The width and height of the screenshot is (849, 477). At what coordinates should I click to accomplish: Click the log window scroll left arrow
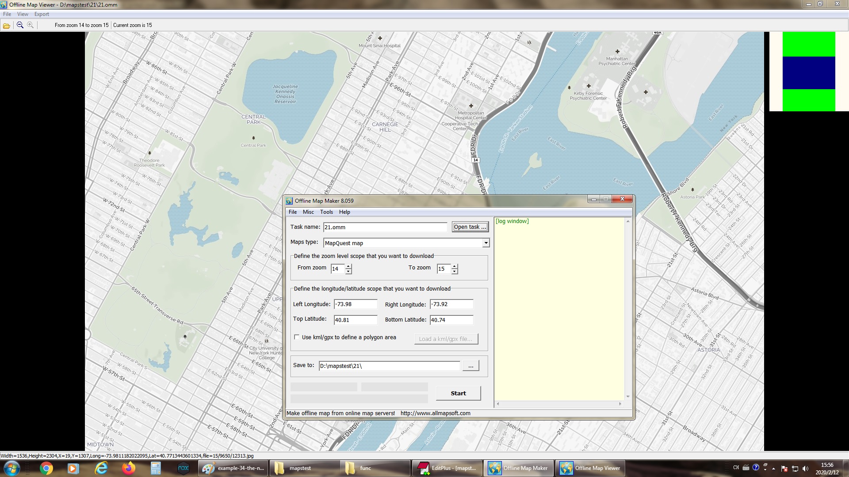pyautogui.click(x=498, y=404)
